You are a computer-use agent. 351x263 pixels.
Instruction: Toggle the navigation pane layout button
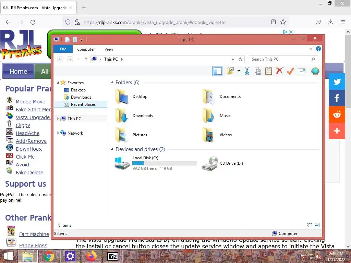pyautogui.click(x=218, y=71)
